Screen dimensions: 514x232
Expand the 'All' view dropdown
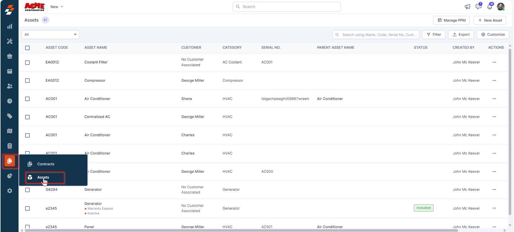pyautogui.click(x=51, y=35)
